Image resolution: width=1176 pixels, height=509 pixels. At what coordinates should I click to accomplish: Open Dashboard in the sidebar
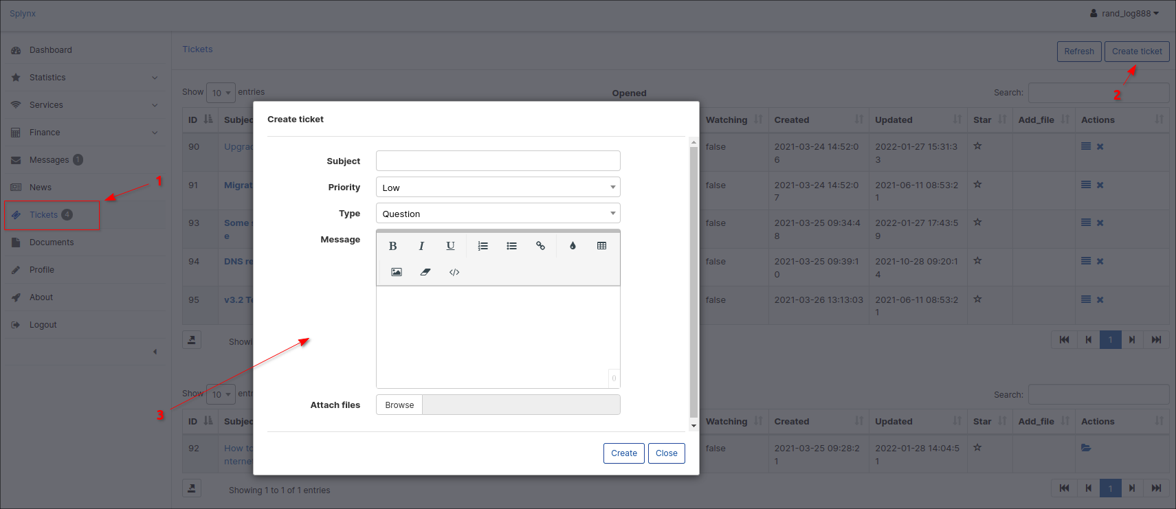click(x=50, y=50)
